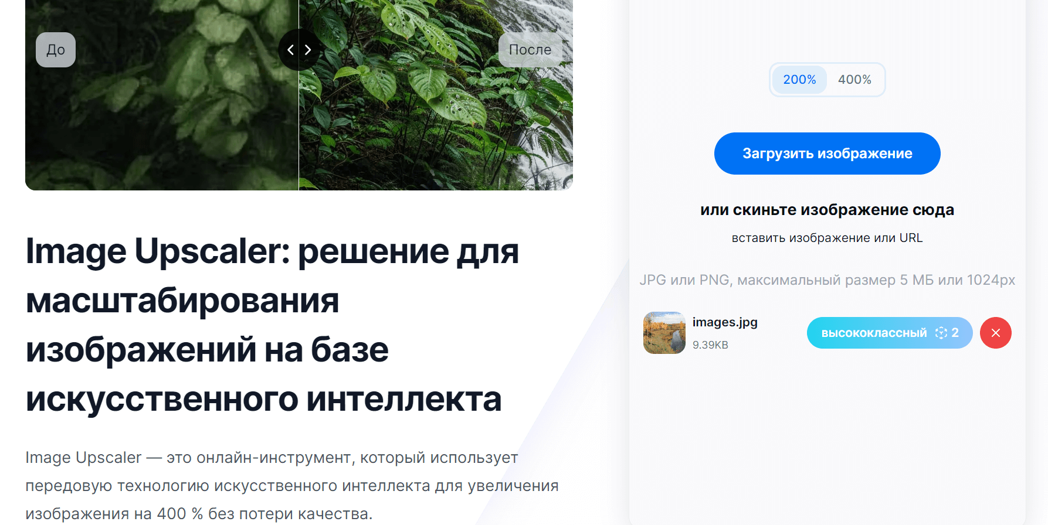
Task: Click the Загрузить изображение button
Action: [x=827, y=154]
